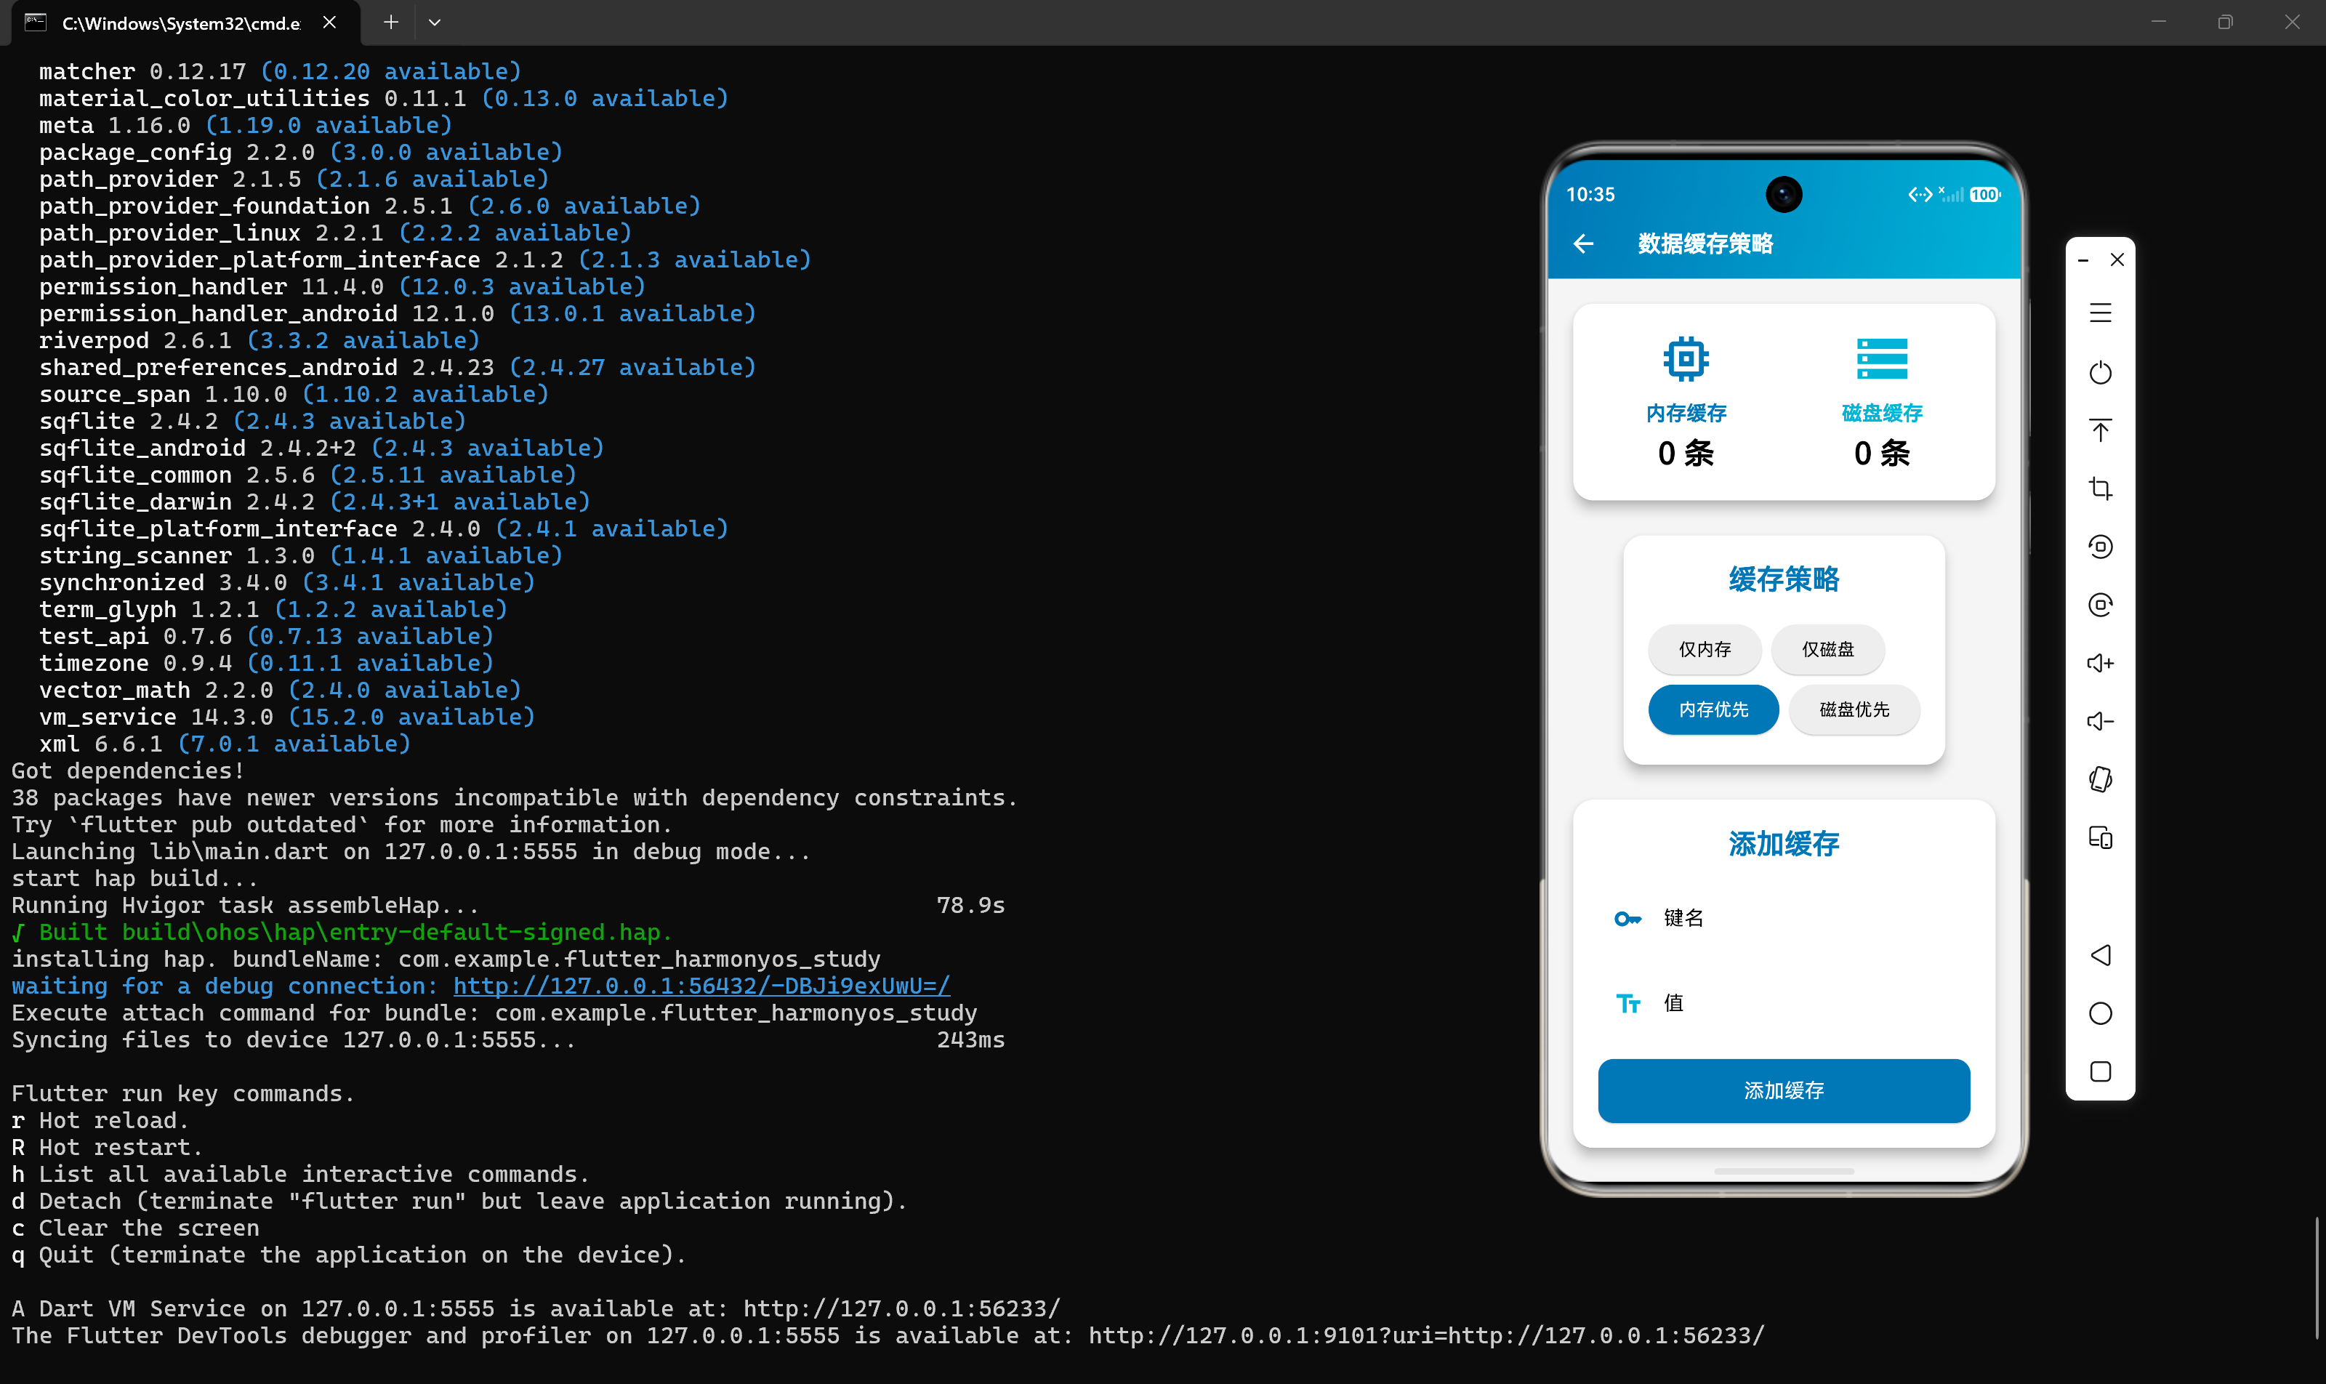
Task: Lower volume with speaker-minus icon
Action: [x=2100, y=721]
